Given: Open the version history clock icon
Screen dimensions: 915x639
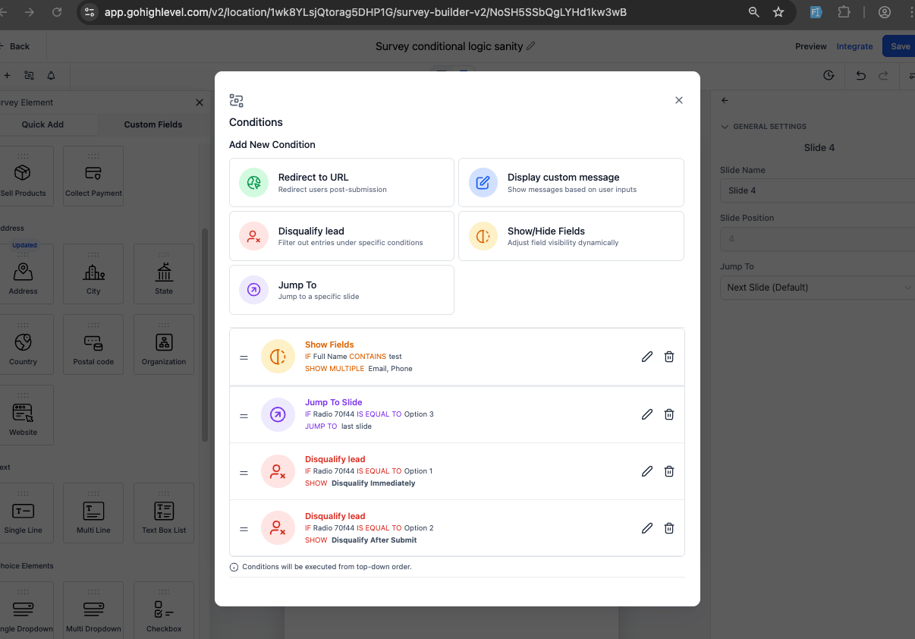Looking at the screenshot, I should click(829, 75).
